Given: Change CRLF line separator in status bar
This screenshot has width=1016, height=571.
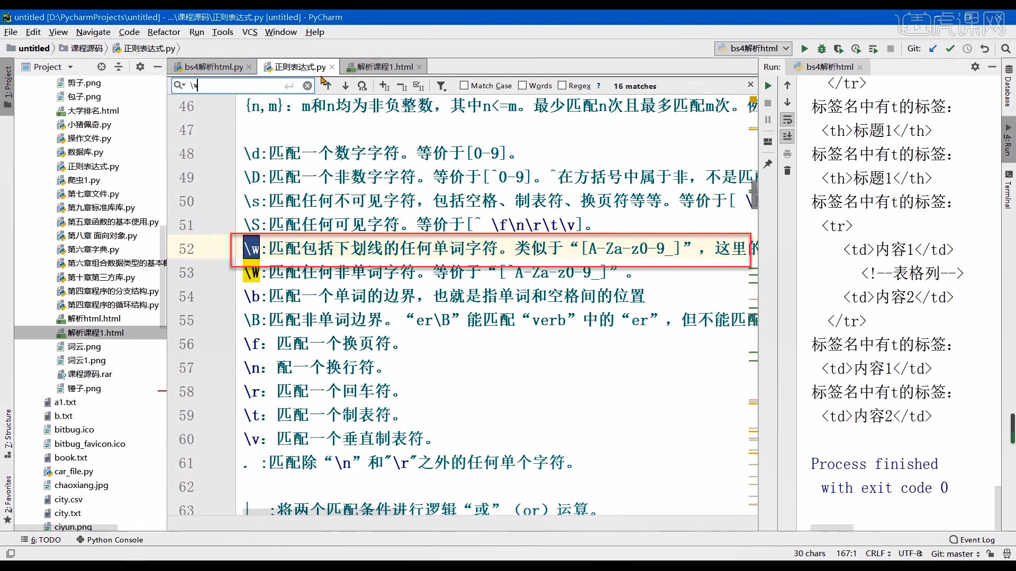Looking at the screenshot, I should pos(878,554).
